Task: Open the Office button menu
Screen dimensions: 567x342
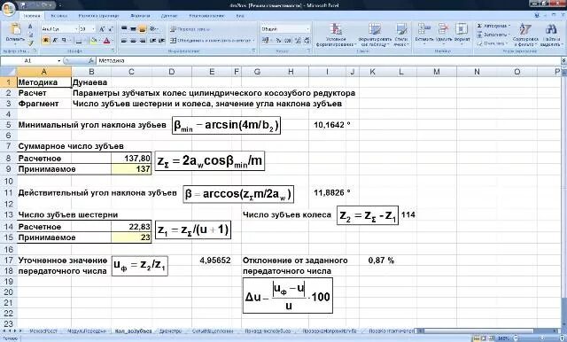Action: click(x=8, y=8)
